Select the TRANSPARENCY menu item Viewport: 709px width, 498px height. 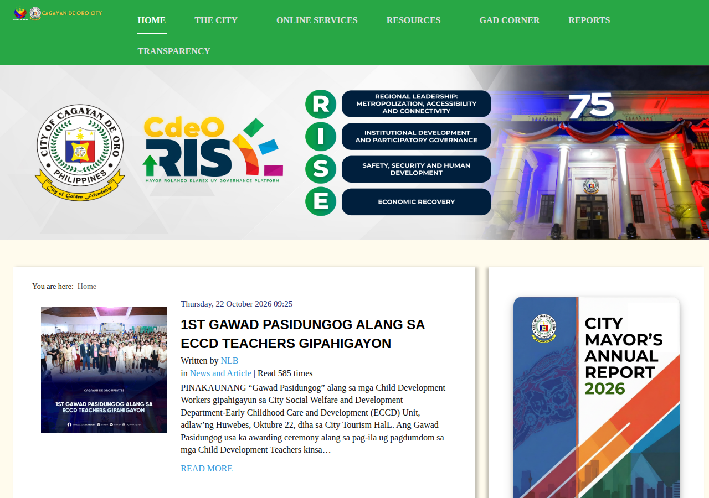tap(174, 51)
